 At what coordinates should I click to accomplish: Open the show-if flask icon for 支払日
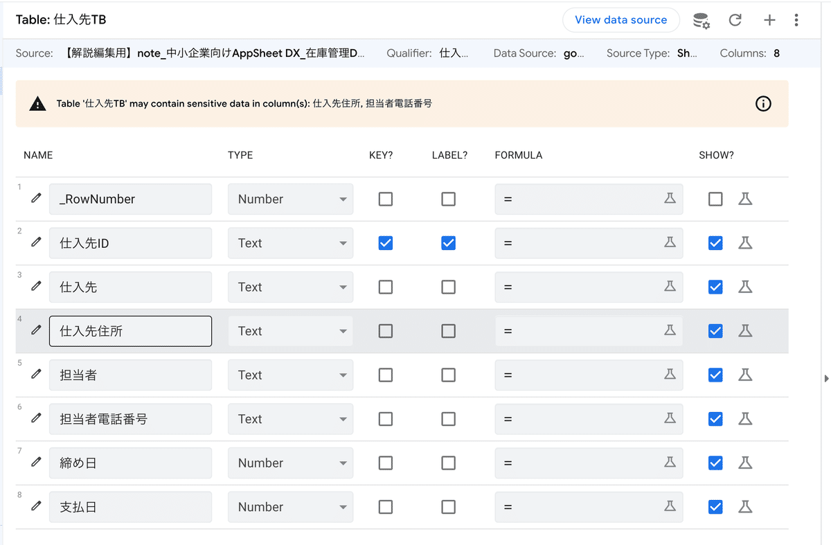[745, 507]
